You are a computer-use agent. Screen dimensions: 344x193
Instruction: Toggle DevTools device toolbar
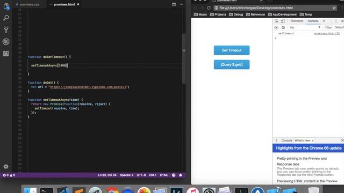(283, 21)
